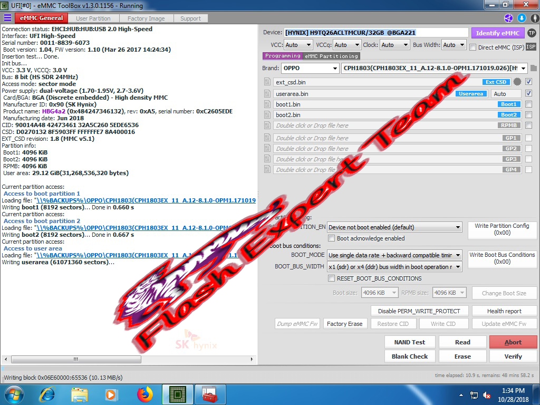
Task: Click the Abort button
Action: pos(513,342)
